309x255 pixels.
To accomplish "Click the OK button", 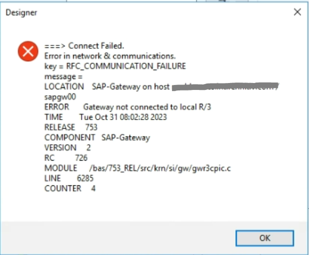I will [265, 238].
